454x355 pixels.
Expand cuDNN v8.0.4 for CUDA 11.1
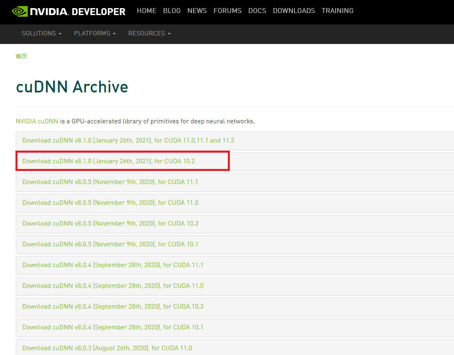113,265
